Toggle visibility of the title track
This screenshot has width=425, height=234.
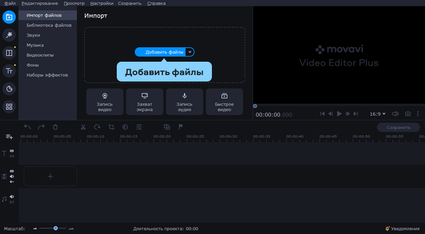click(x=12, y=151)
